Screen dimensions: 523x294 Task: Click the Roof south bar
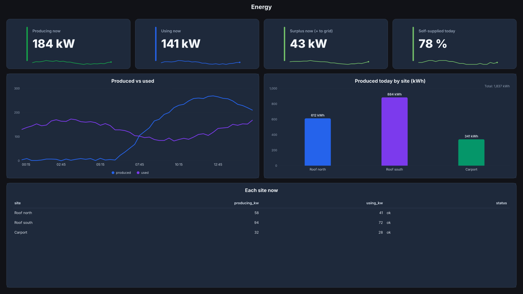[x=394, y=131]
